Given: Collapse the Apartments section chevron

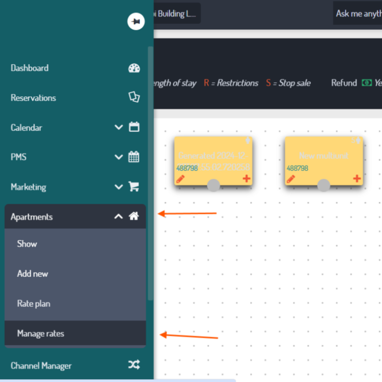Looking at the screenshot, I should pyautogui.click(x=119, y=216).
